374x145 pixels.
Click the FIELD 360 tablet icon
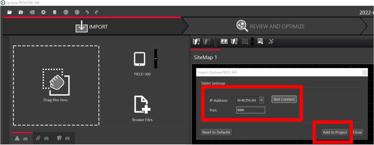[140, 59]
